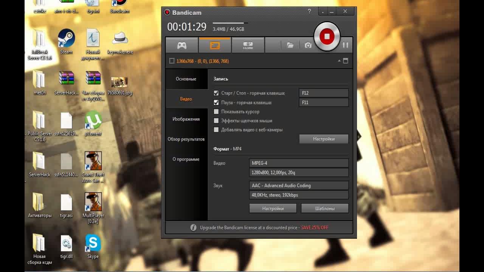484x272 pixels.
Task: Open output folder via folder icon
Action: tap(290, 45)
